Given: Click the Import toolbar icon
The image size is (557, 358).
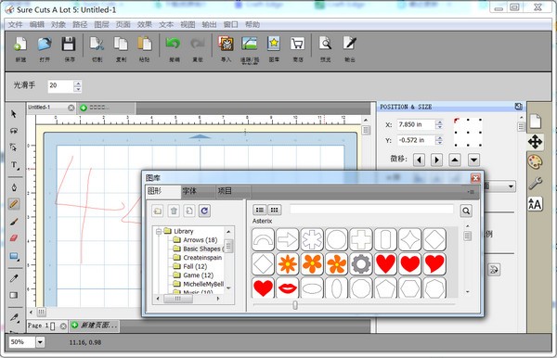Looking at the screenshot, I should (226, 44).
